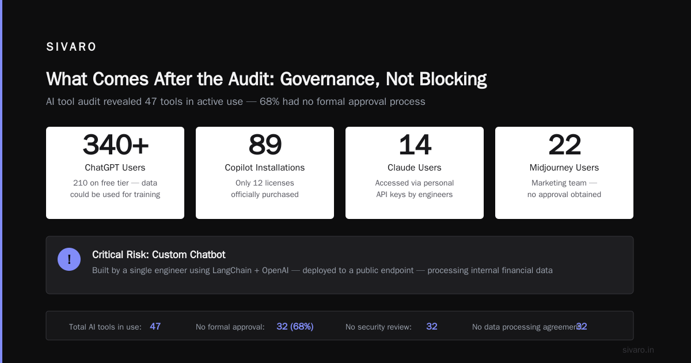The height and width of the screenshot is (363, 691).
Task: Select the Copilot Installations stat card
Action: coord(265,173)
